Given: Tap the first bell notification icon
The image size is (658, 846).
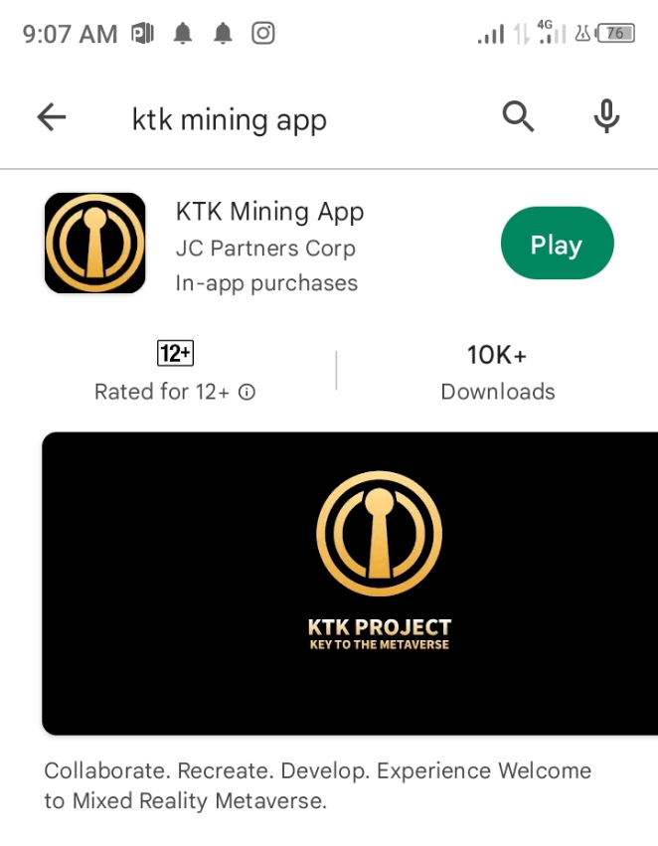Looking at the screenshot, I should click(183, 34).
